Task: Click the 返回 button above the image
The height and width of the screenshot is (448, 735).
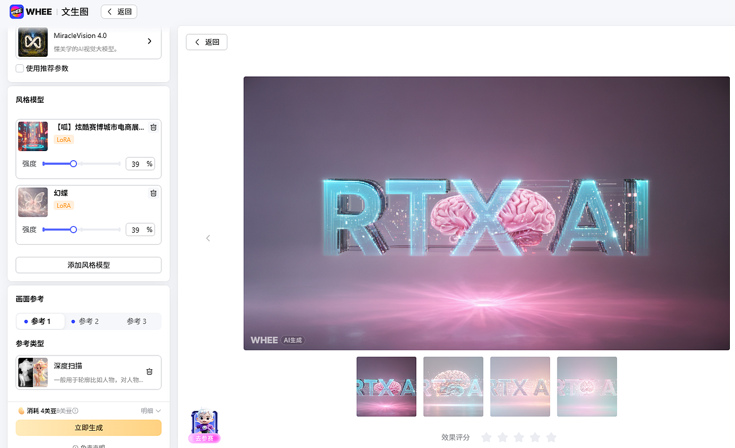Action: [207, 42]
